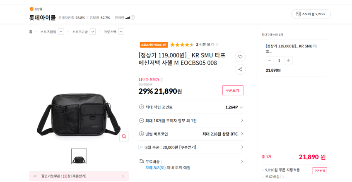Increase quantity with plus button
This screenshot has height=182, width=352.
point(289,60)
